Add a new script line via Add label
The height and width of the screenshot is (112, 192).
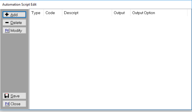point(14,15)
